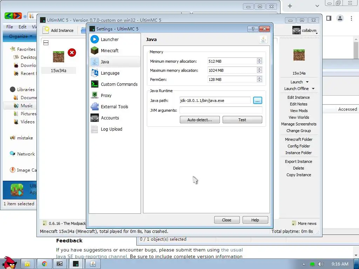Image resolution: width=359 pixels, height=269 pixels.
Task: Open the collabvm account dropdown arrow
Action: [x=317, y=33]
